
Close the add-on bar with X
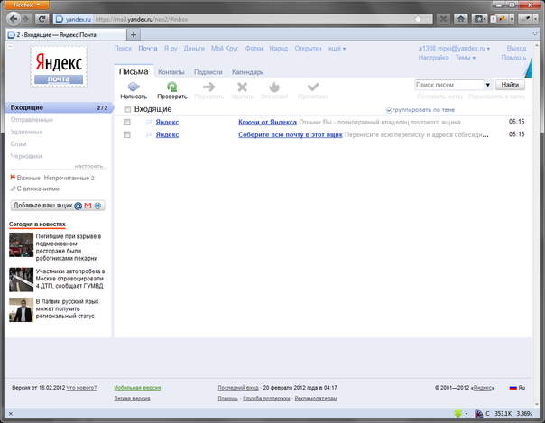11,414
